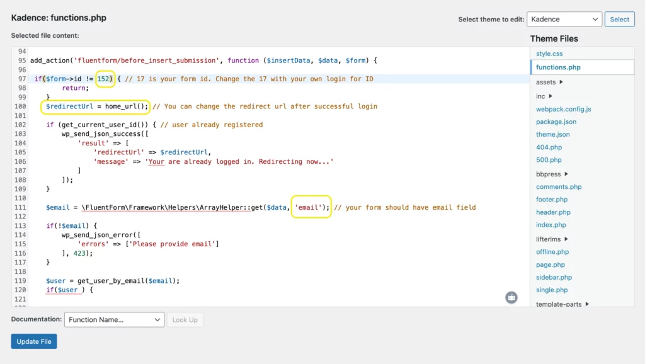The height and width of the screenshot is (364, 645).
Task: Open 404.php file
Action: pyautogui.click(x=549, y=147)
